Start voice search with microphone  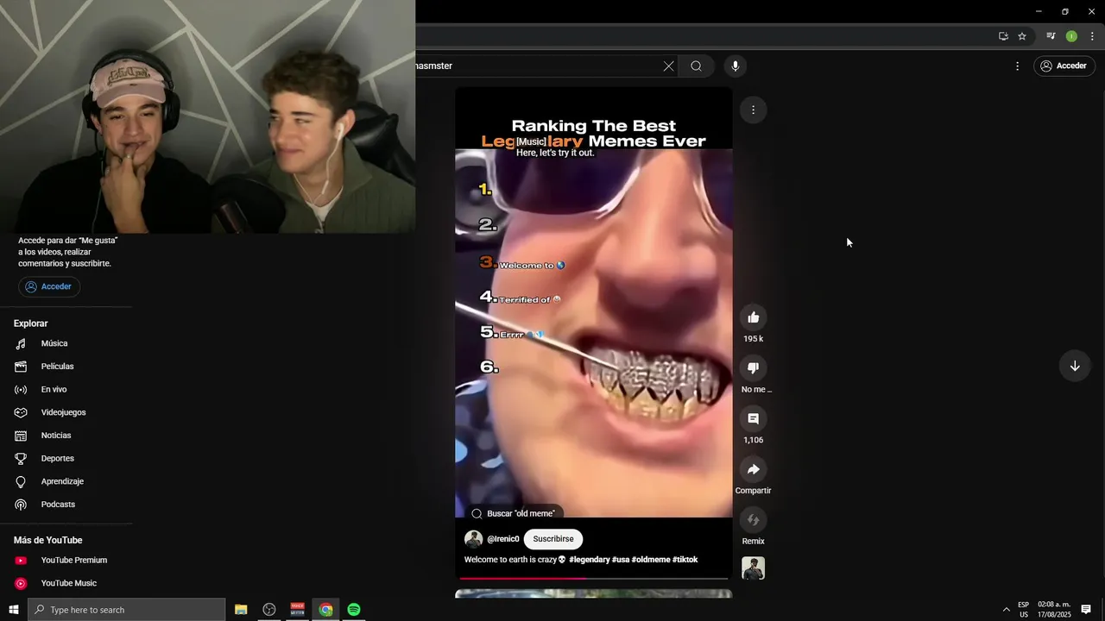[x=736, y=66]
